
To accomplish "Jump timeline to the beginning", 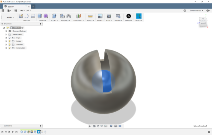I will (2, 132).
